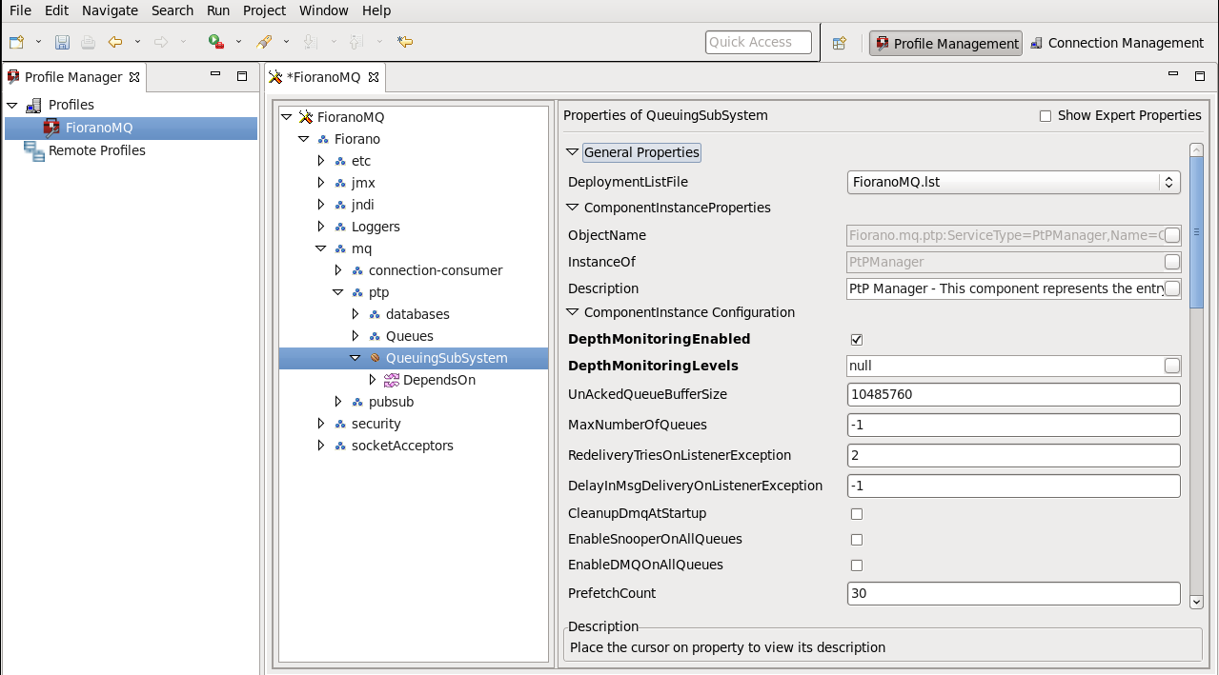Screen dimensions: 1219x675
Task: Expand the jmx tree node
Action: 321,183
